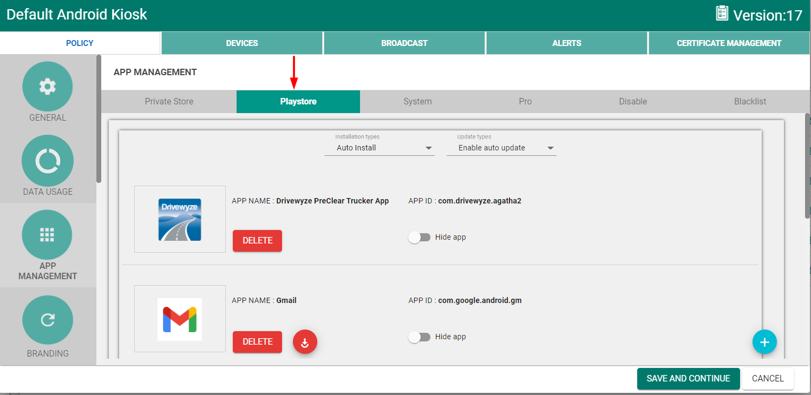Open the Branding refresh icon

point(48,320)
